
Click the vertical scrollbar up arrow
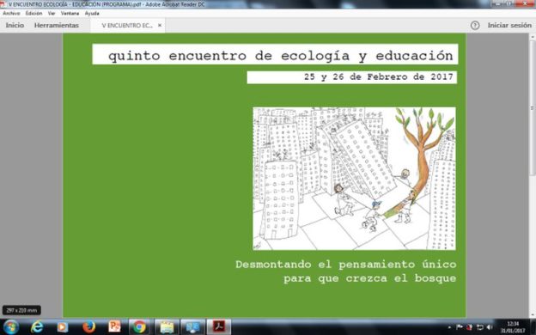coord(533,36)
